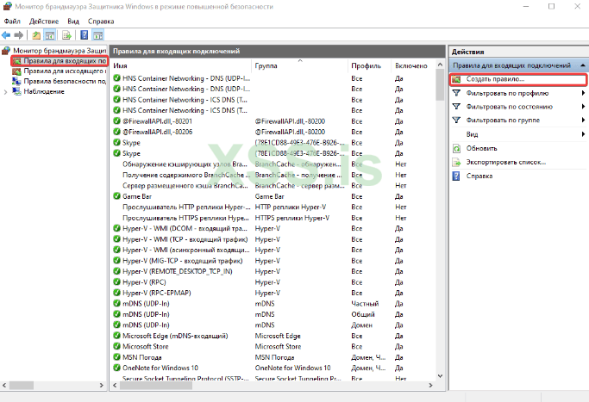Image resolution: width=589 pixels, height=402 pixels.
Task: Click the rules list horizontal scrollbar thumb
Action: coord(155,385)
